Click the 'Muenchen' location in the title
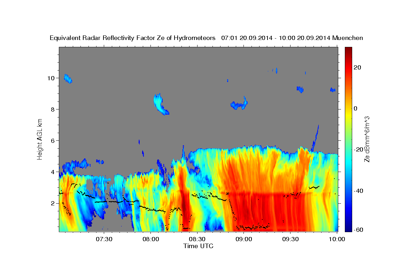Viewport: 418px width, 278px height. (x=348, y=38)
